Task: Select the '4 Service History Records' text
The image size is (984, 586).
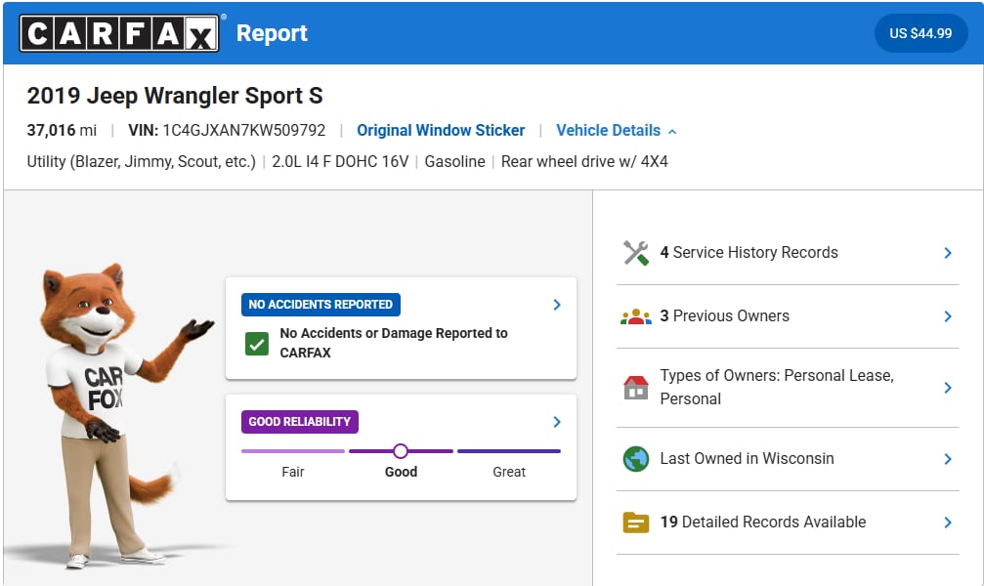Action: pyautogui.click(x=749, y=252)
